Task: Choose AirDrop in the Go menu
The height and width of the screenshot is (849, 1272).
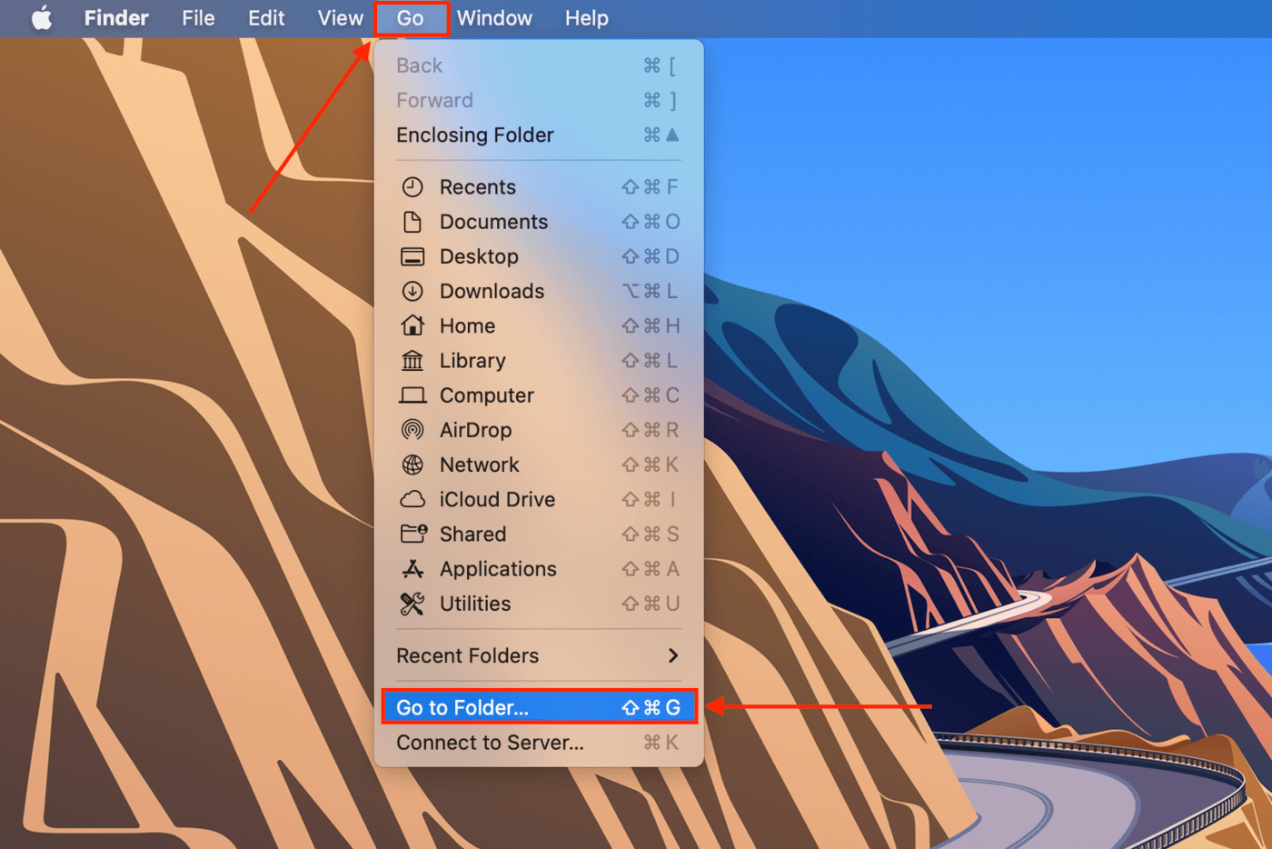Action: click(x=539, y=430)
